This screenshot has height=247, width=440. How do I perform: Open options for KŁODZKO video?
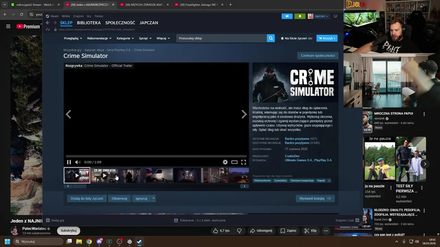[424, 211]
